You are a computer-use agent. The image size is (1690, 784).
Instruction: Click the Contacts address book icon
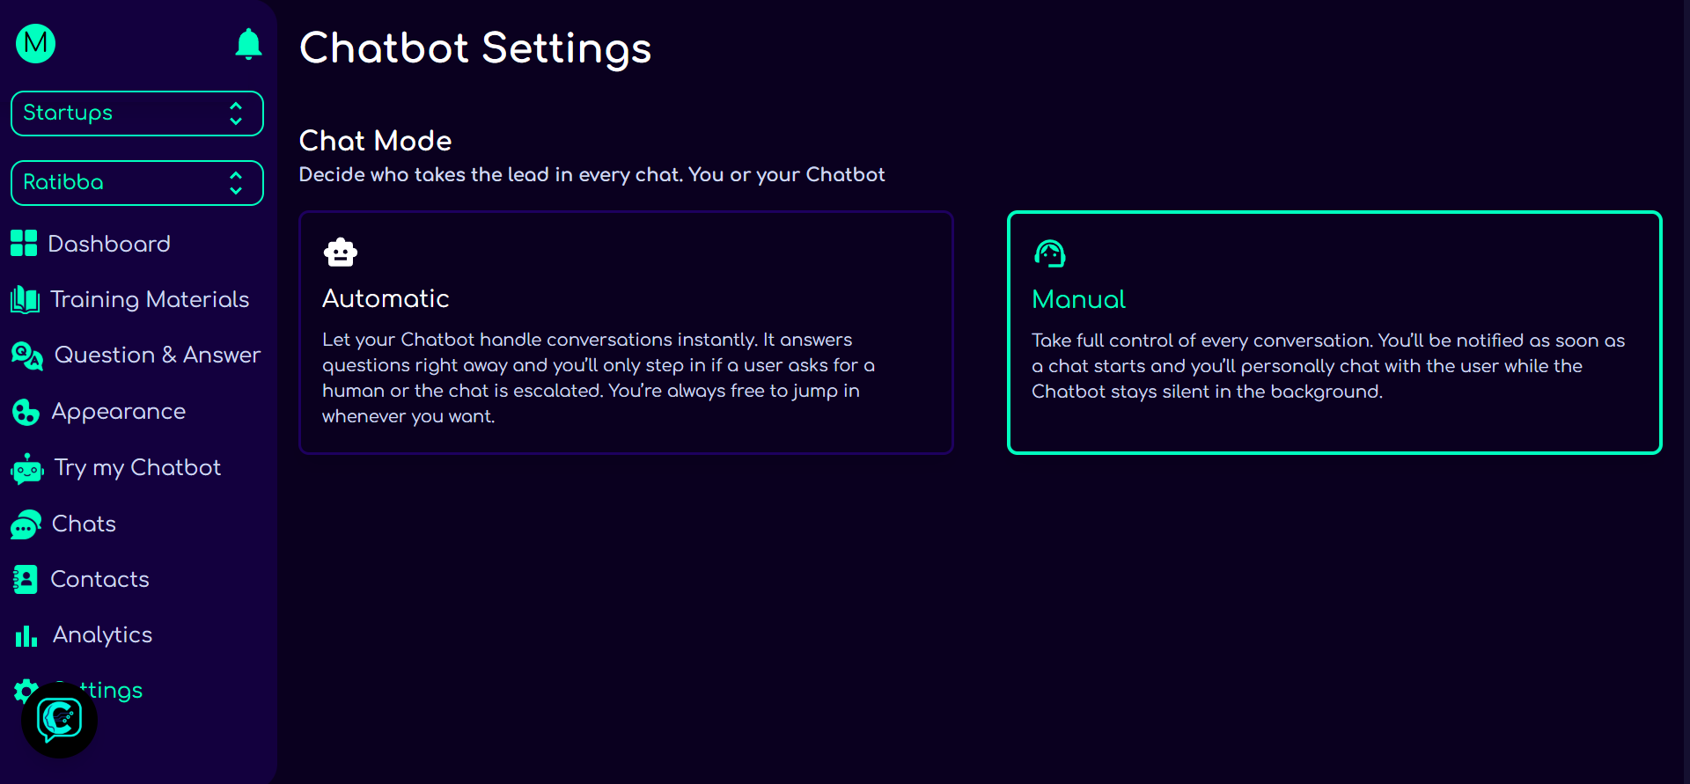click(x=26, y=580)
